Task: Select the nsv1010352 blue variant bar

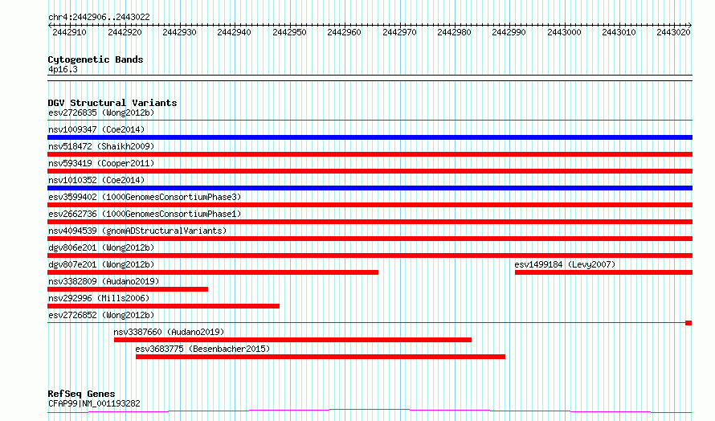Action: point(370,188)
